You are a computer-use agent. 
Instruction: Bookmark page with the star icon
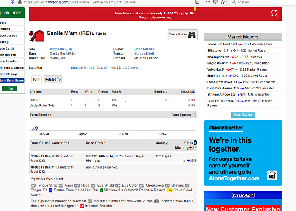223,2
